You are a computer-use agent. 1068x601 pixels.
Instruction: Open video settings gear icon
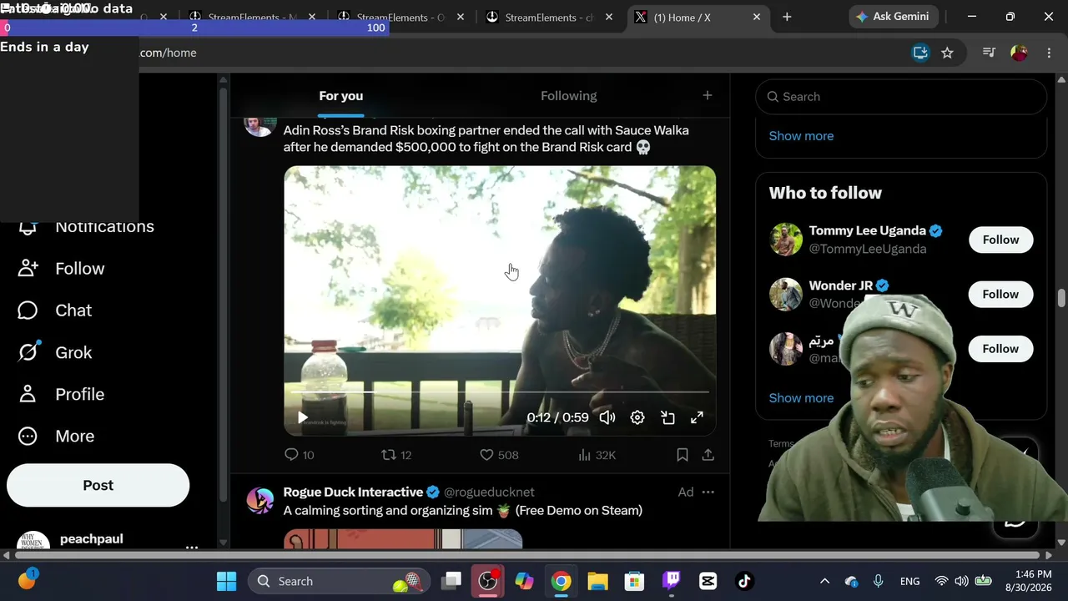pos(637,417)
